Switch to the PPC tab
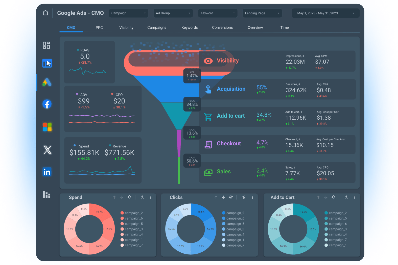Viewport: 398px width, 265px height. click(99, 28)
